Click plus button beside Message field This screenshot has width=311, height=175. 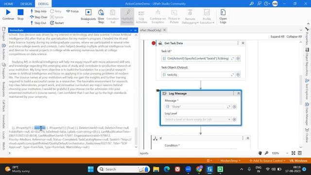tap(234, 107)
